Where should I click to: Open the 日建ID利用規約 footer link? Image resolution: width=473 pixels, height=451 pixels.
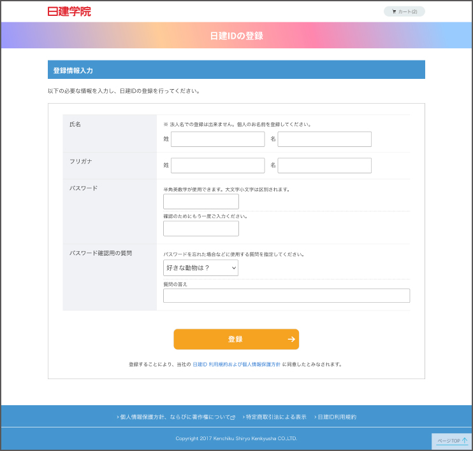point(335,417)
